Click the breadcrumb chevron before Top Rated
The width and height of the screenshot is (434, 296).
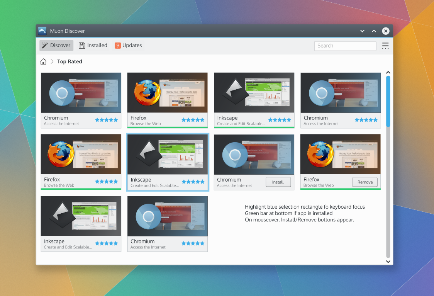(52, 61)
